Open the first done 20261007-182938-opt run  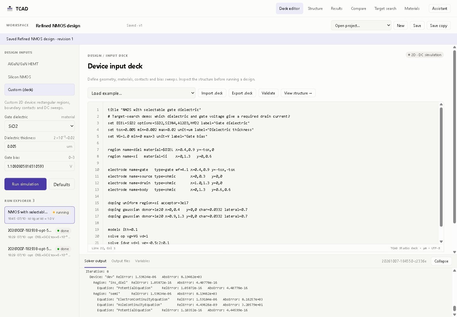[39, 233]
